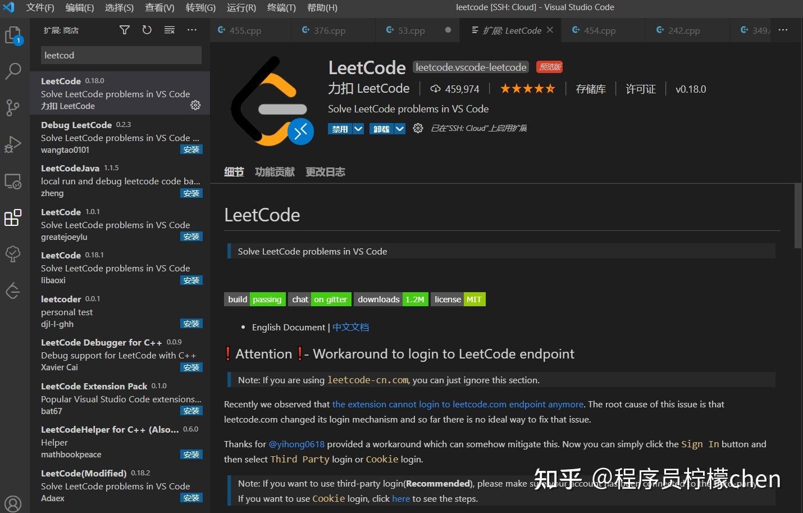803x513 pixels.
Task: Open the 中文文档 link
Action: 350,327
